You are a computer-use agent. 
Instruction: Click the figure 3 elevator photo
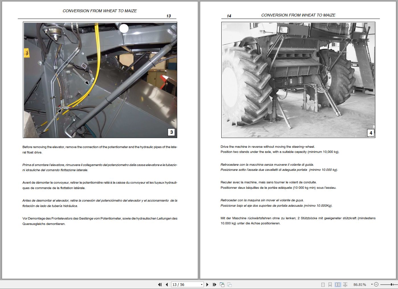tap(100, 80)
